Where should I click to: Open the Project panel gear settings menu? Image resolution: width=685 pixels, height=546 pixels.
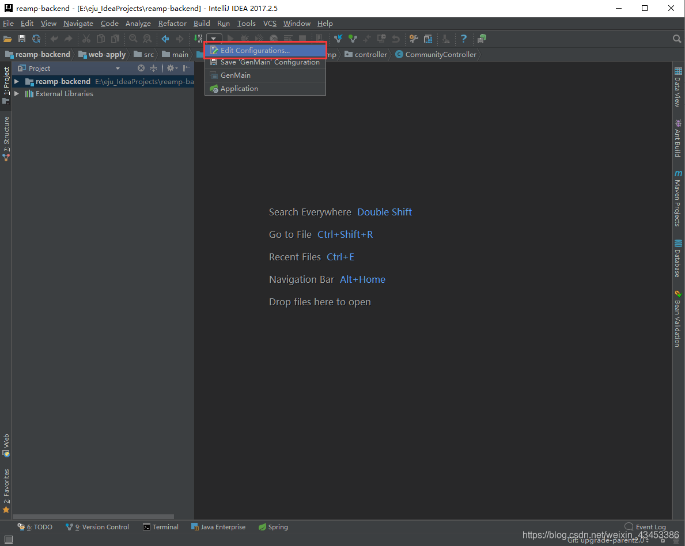(172, 68)
